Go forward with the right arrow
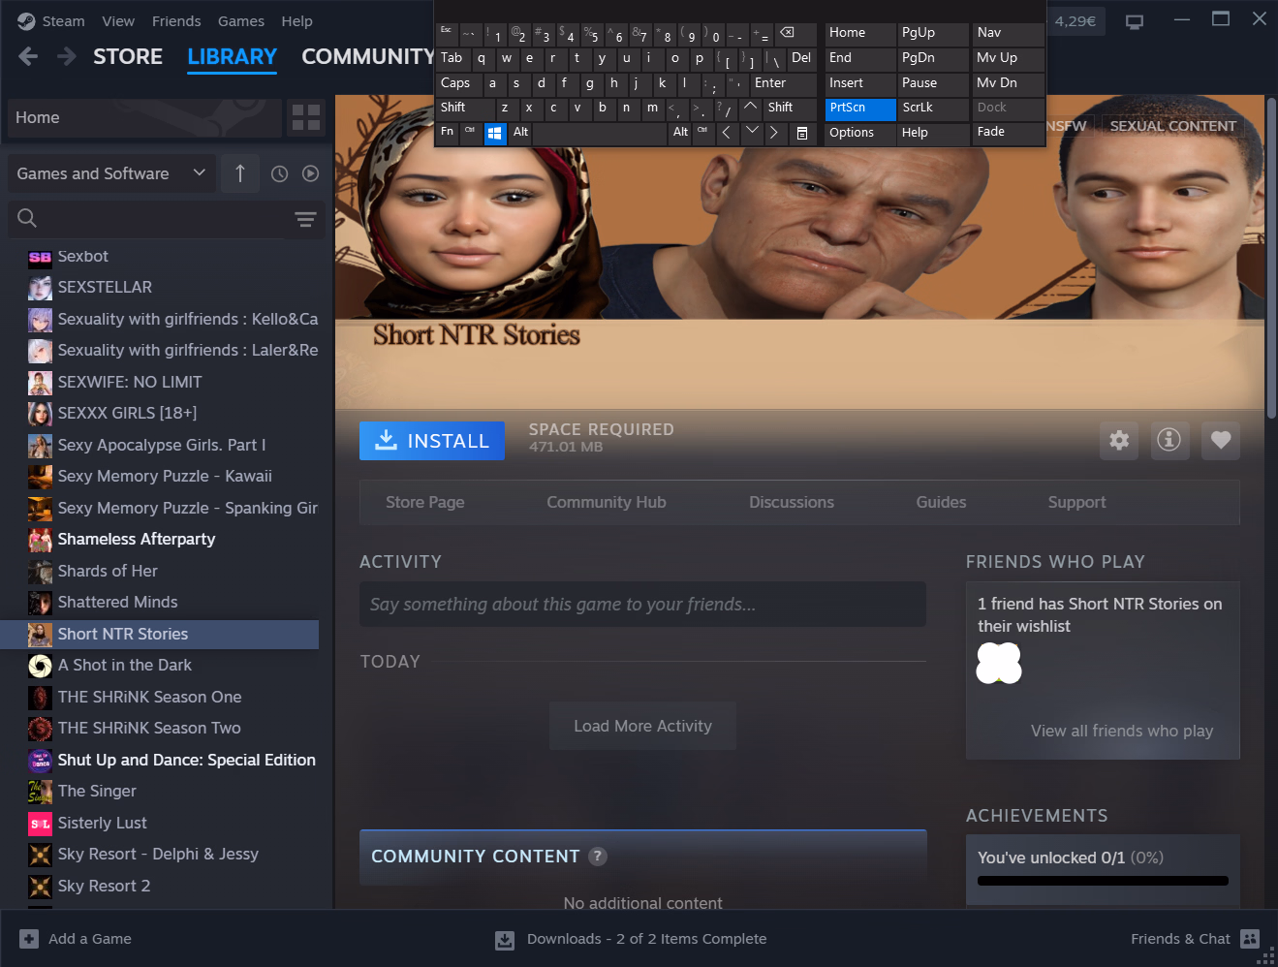Image resolution: width=1278 pixels, height=967 pixels. coord(66,57)
